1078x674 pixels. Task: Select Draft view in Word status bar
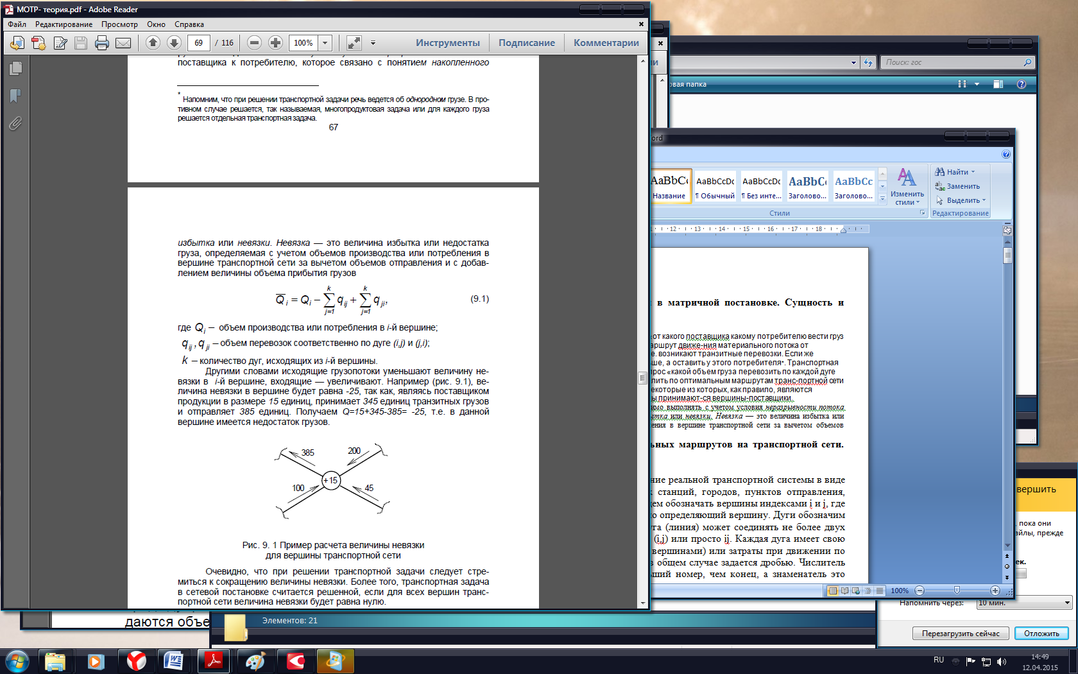(879, 591)
